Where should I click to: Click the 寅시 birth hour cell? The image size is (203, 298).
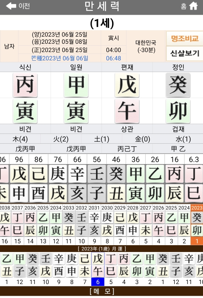pos(114,38)
